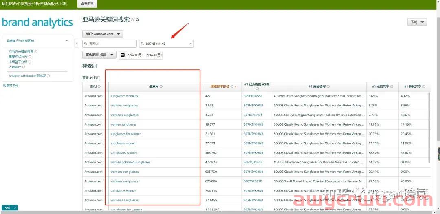Open search term 'sunglasses women'
Screen dimensions: 440x214
point(123,143)
